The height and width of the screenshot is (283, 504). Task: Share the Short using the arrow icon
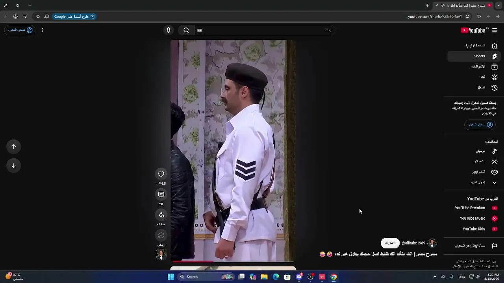(x=161, y=215)
